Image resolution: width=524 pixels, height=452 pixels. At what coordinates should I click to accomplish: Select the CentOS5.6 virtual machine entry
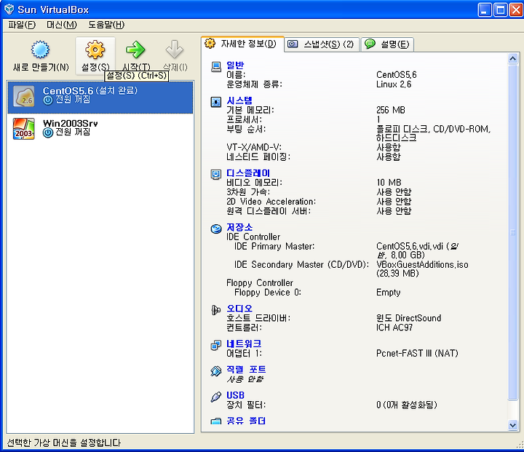click(x=100, y=97)
